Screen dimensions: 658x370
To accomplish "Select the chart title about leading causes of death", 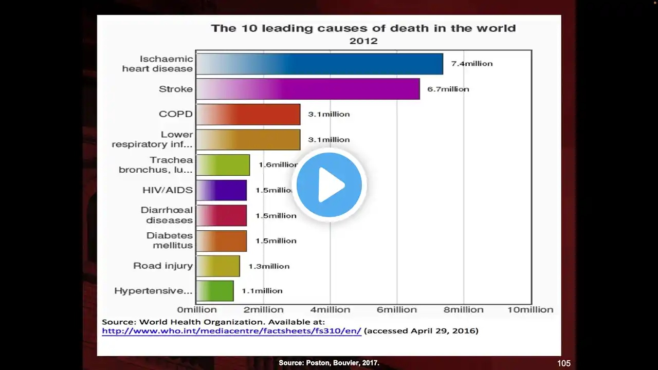I will coord(363,28).
